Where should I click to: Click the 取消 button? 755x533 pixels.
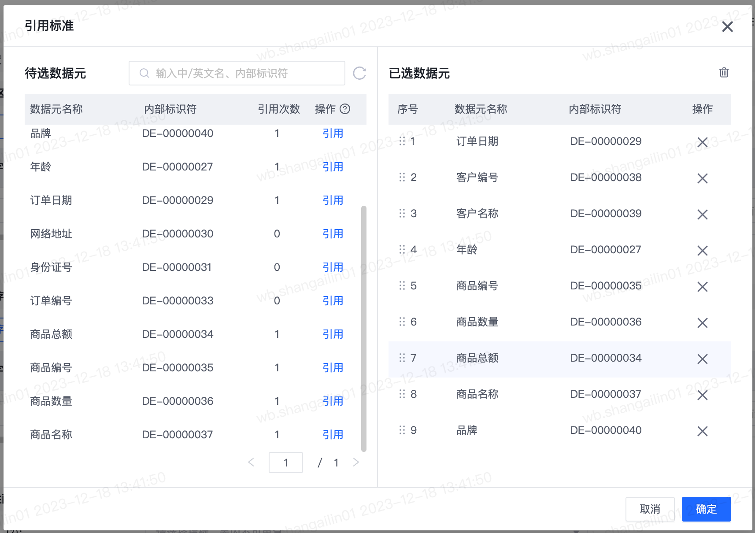(x=650, y=509)
